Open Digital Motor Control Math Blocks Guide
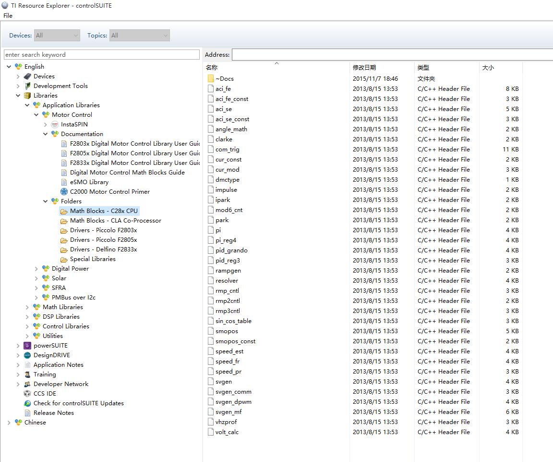 127,173
